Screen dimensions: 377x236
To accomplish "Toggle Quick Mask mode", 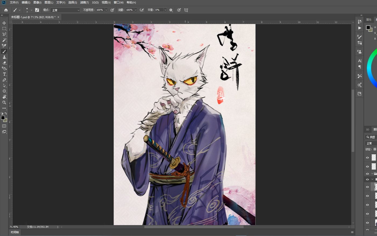I will (4, 126).
